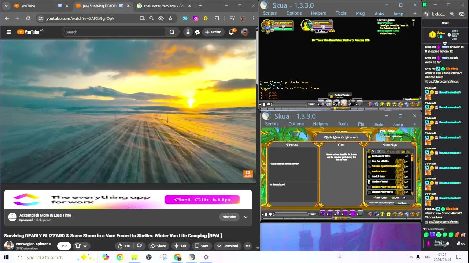Open Auto menu in bottom Skua window

tap(379, 124)
